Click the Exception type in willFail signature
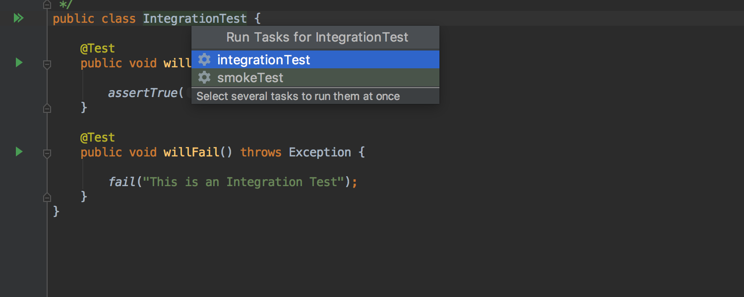 tap(320, 152)
